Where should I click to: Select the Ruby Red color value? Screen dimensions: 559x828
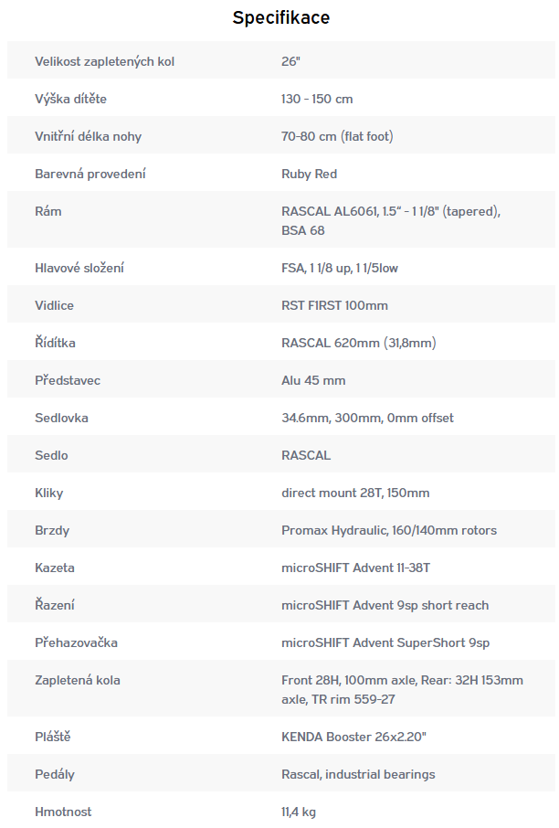(x=309, y=174)
